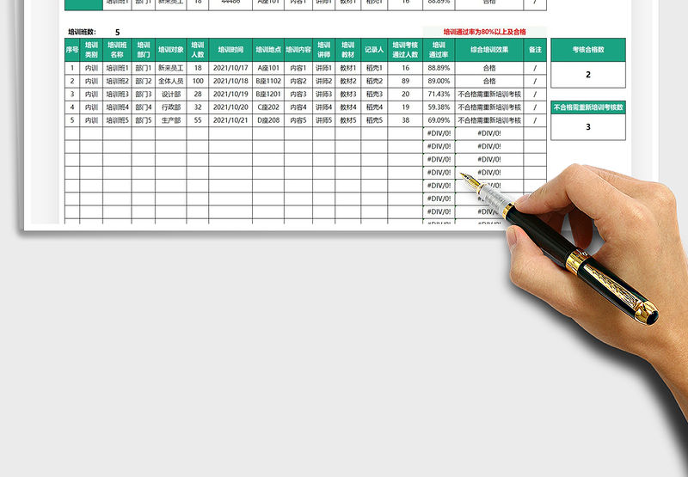
Task: Click the 生产部 training target cell
Action: 172,121
